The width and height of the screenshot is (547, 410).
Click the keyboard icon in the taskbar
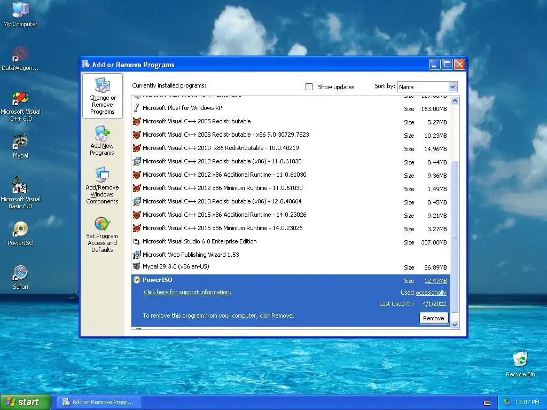pyautogui.click(x=487, y=403)
